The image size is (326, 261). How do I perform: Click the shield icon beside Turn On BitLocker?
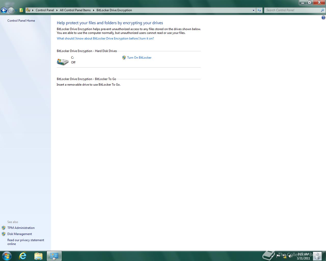[x=124, y=58]
